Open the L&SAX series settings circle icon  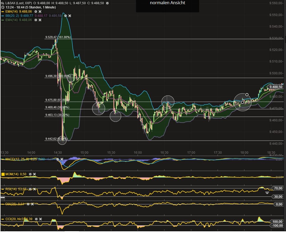point(107,3)
